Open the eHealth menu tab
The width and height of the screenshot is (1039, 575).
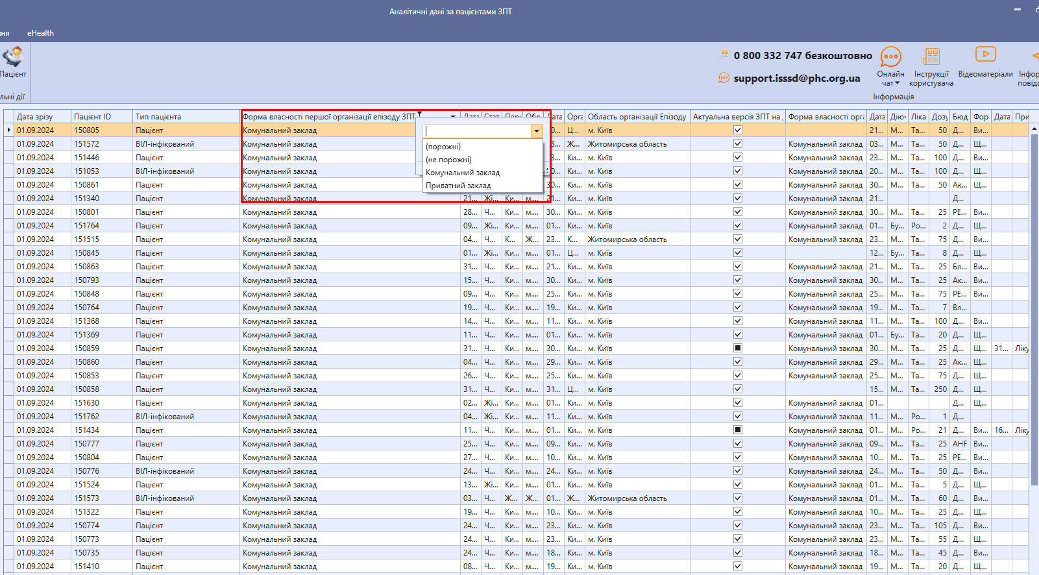pos(40,33)
